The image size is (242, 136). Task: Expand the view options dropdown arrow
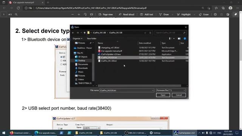174,39
